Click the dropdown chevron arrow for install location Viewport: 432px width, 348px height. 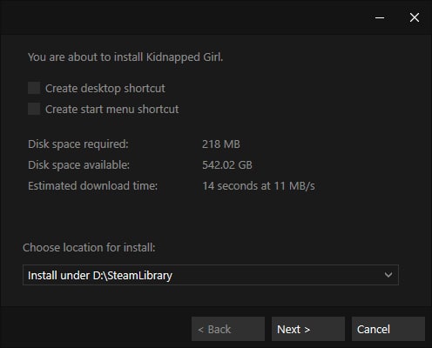pyautogui.click(x=388, y=275)
